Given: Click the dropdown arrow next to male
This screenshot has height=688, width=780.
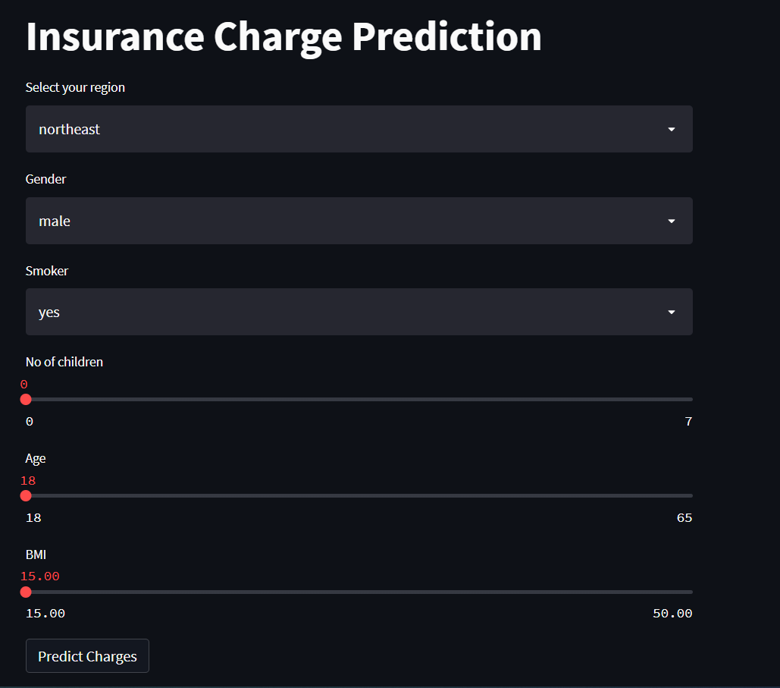Looking at the screenshot, I should [x=671, y=221].
